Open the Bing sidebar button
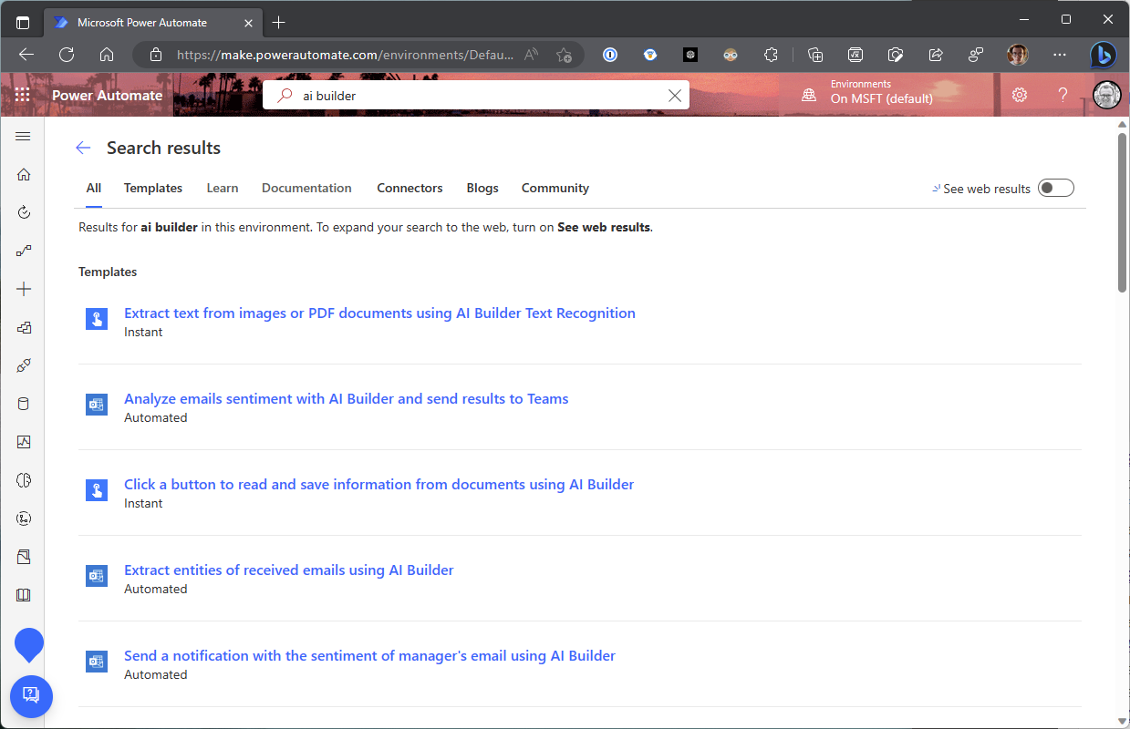 [1104, 55]
